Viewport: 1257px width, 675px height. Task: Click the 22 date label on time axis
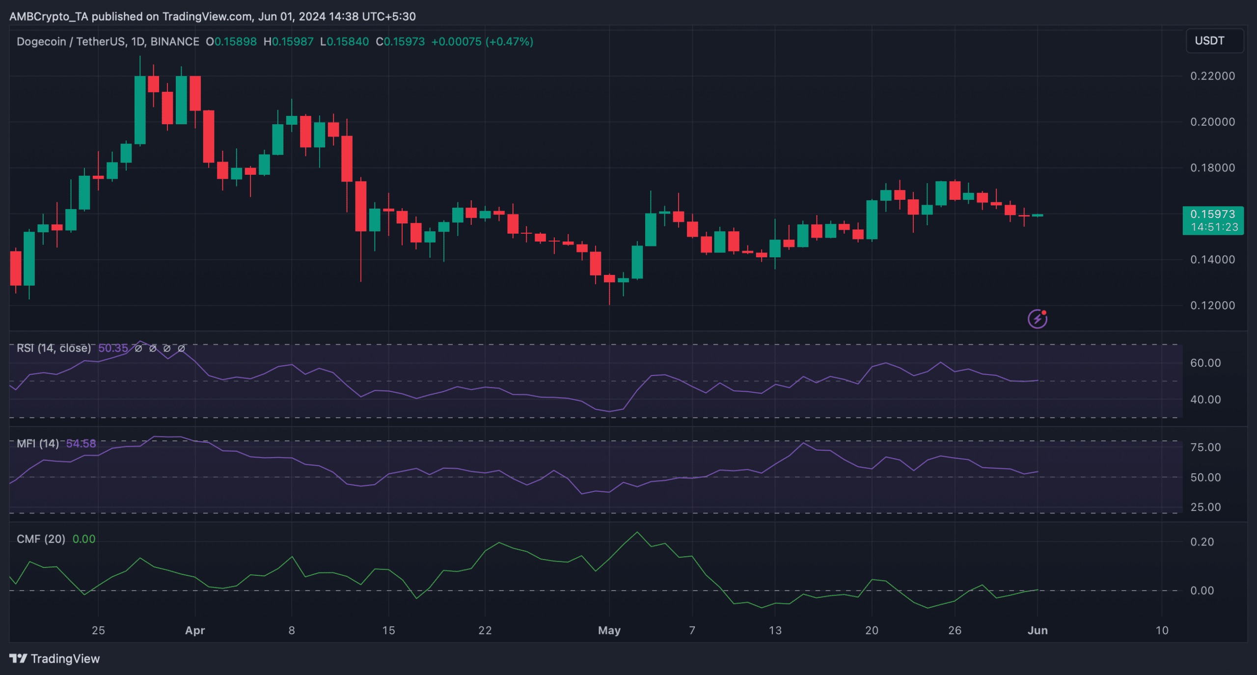point(485,631)
